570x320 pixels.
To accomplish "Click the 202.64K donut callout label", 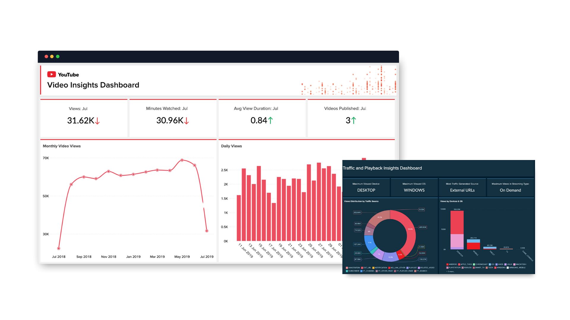I will click(357, 212).
